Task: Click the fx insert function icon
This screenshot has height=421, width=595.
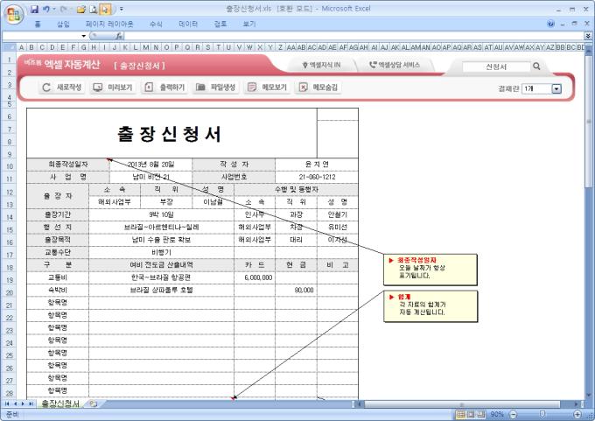Action: 119,36
